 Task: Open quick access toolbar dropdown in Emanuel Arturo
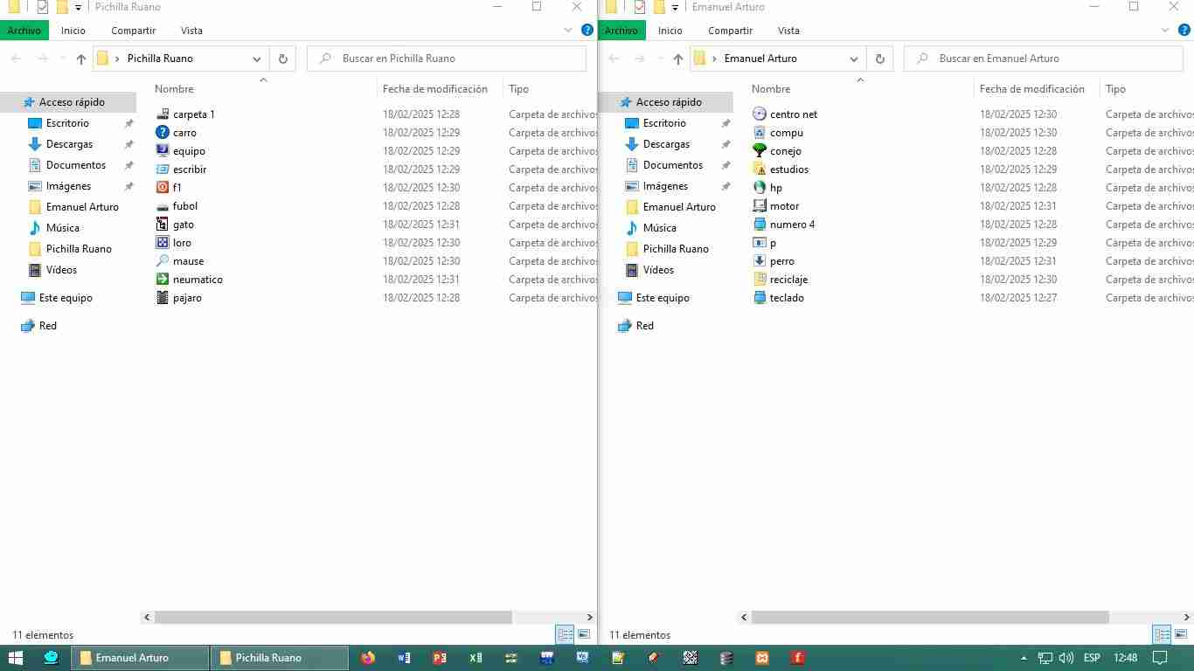point(675,8)
